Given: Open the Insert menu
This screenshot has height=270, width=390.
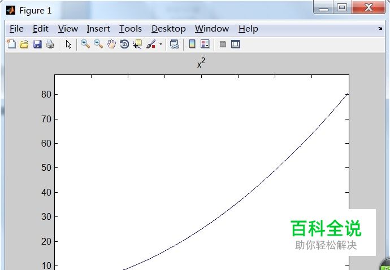Looking at the screenshot, I should pyautogui.click(x=98, y=29).
